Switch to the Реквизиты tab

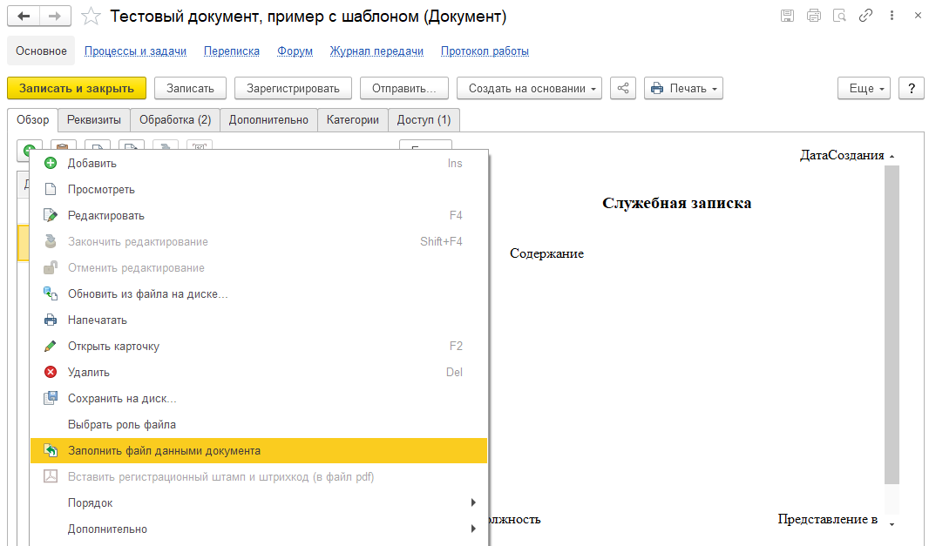tap(93, 120)
